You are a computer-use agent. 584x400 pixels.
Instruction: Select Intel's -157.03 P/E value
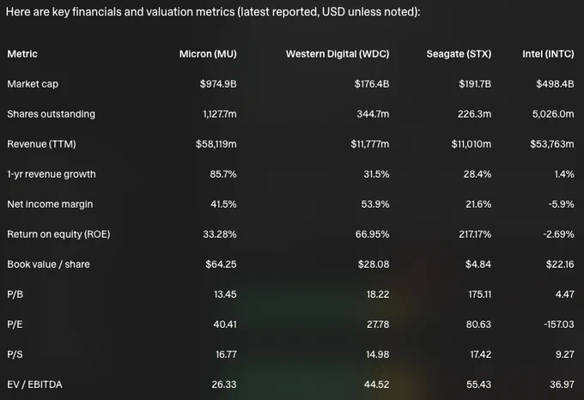coord(559,324)
